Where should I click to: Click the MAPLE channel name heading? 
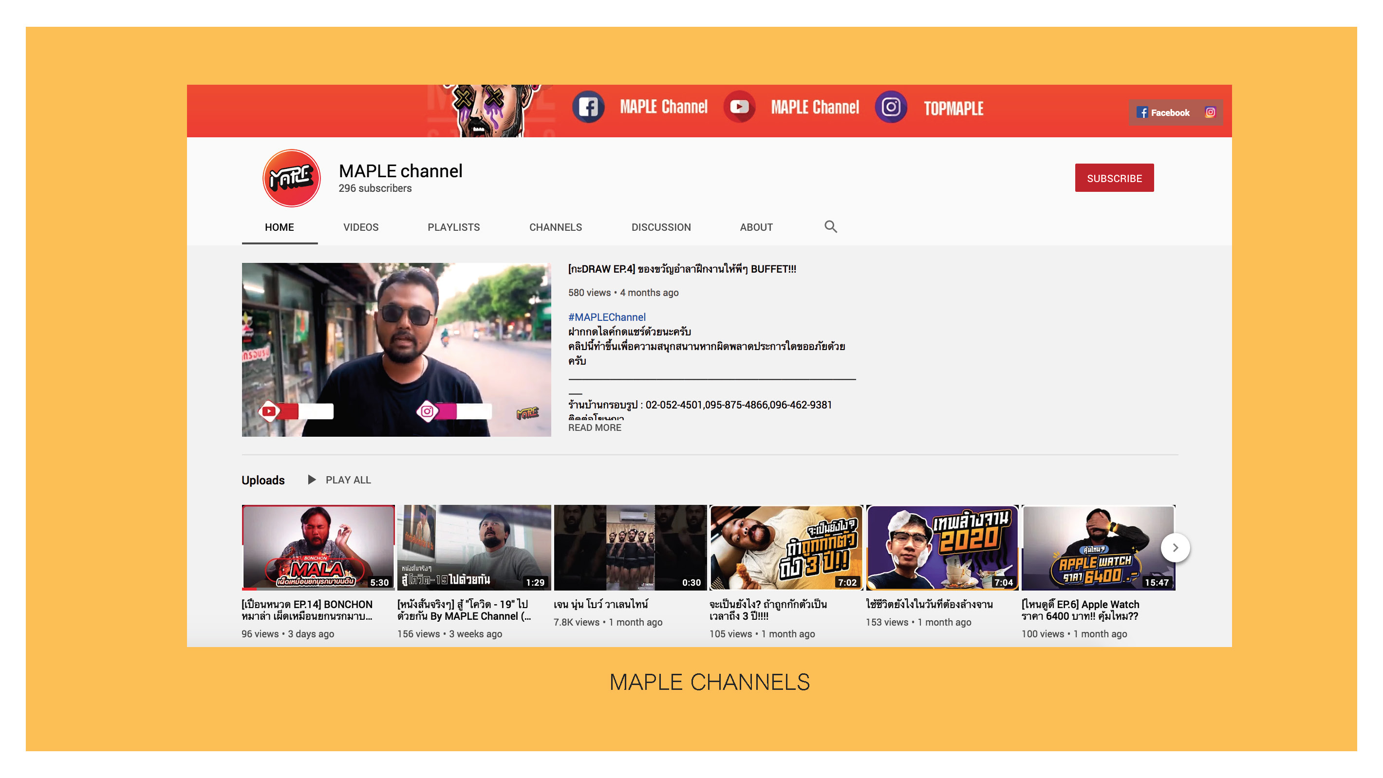point(400,171)
